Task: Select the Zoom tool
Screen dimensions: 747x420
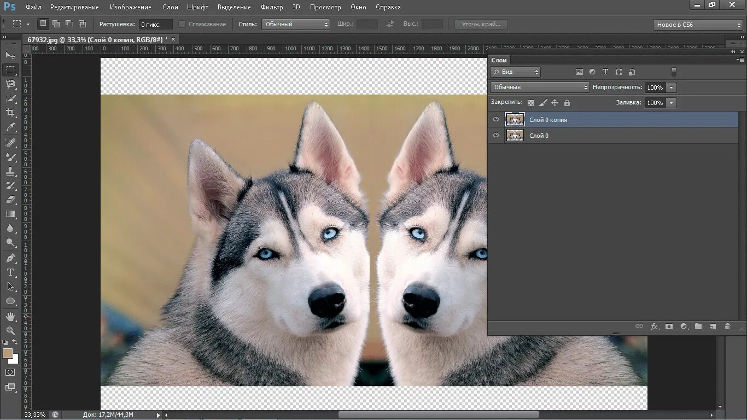Action: point(10,331)
